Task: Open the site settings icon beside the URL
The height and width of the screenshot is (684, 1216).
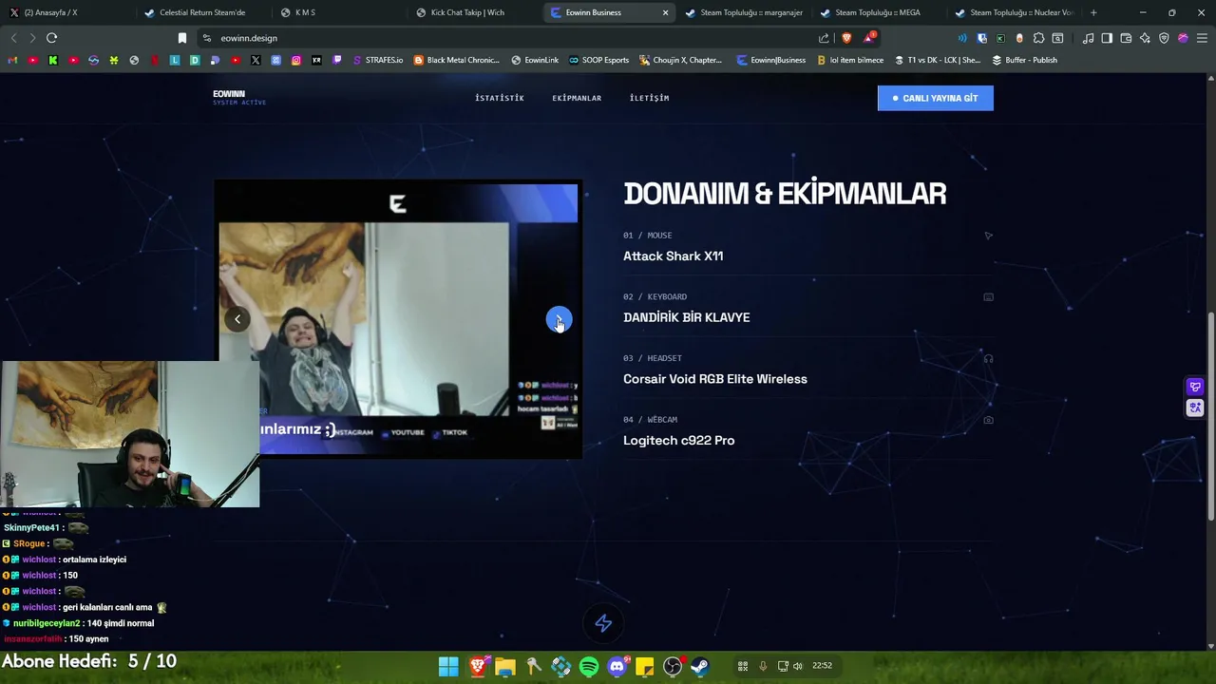Action: point(206,38)
